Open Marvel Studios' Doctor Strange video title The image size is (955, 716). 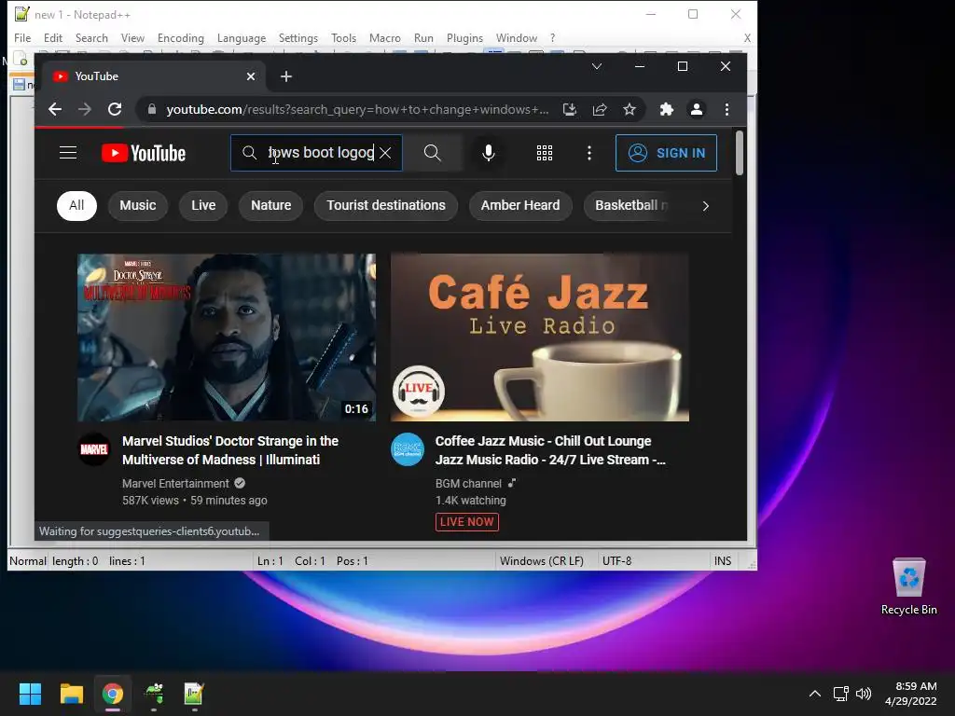[230, 450]
